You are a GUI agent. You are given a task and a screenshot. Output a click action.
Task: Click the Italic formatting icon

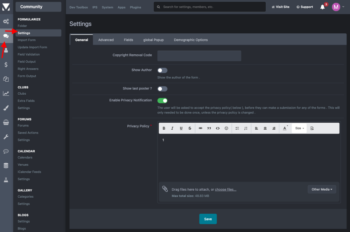click(x=172, y=128)
